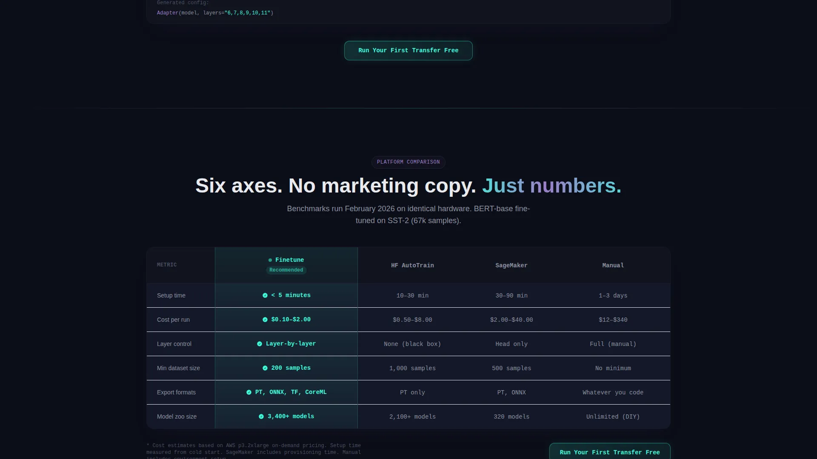The height and width of the screenshot is (459, 817).
Task: Click the 'Head only' cell
Action: tap(511, 344)
